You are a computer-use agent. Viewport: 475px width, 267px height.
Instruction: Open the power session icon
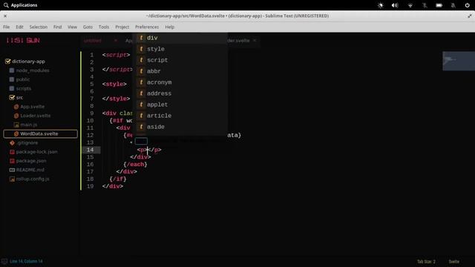(467, 5)
